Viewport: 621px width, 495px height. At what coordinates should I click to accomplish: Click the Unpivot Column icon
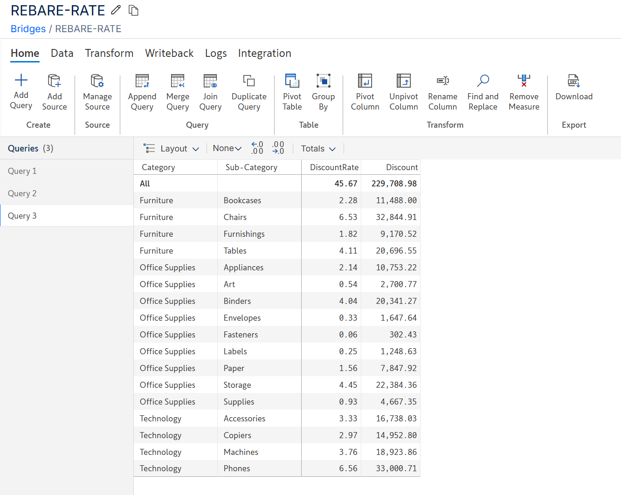pyautogui.click(x=403, y=81)
